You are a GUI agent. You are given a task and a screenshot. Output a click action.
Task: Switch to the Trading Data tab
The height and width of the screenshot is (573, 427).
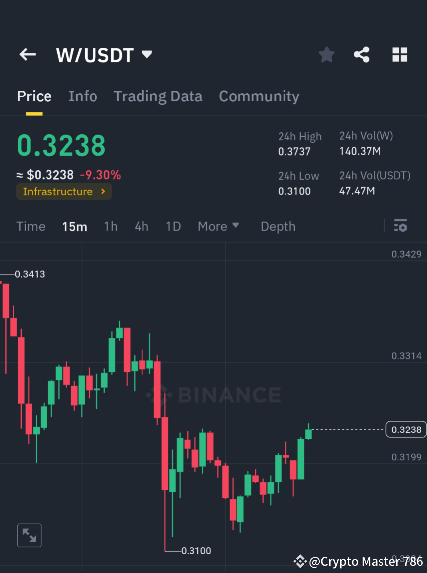[x=158, y=96]
